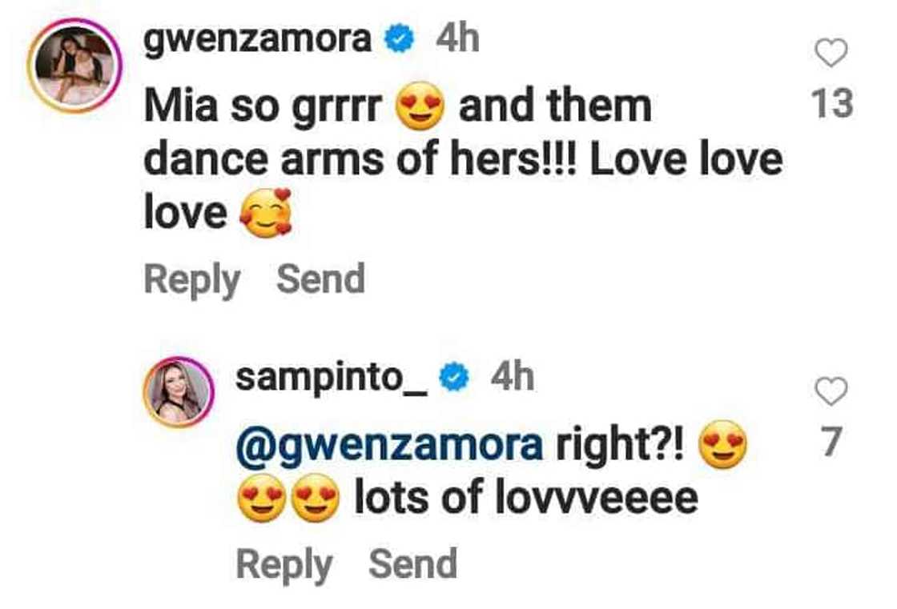Go to sampinto_'s profile via username
This screenshot has height=609, width=897.
(332, 378)
